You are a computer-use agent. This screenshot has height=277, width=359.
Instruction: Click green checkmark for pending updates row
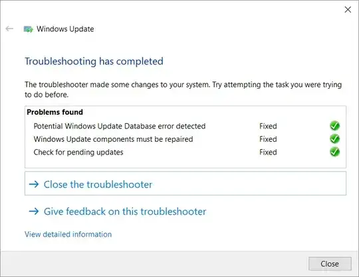pos(334,152)
